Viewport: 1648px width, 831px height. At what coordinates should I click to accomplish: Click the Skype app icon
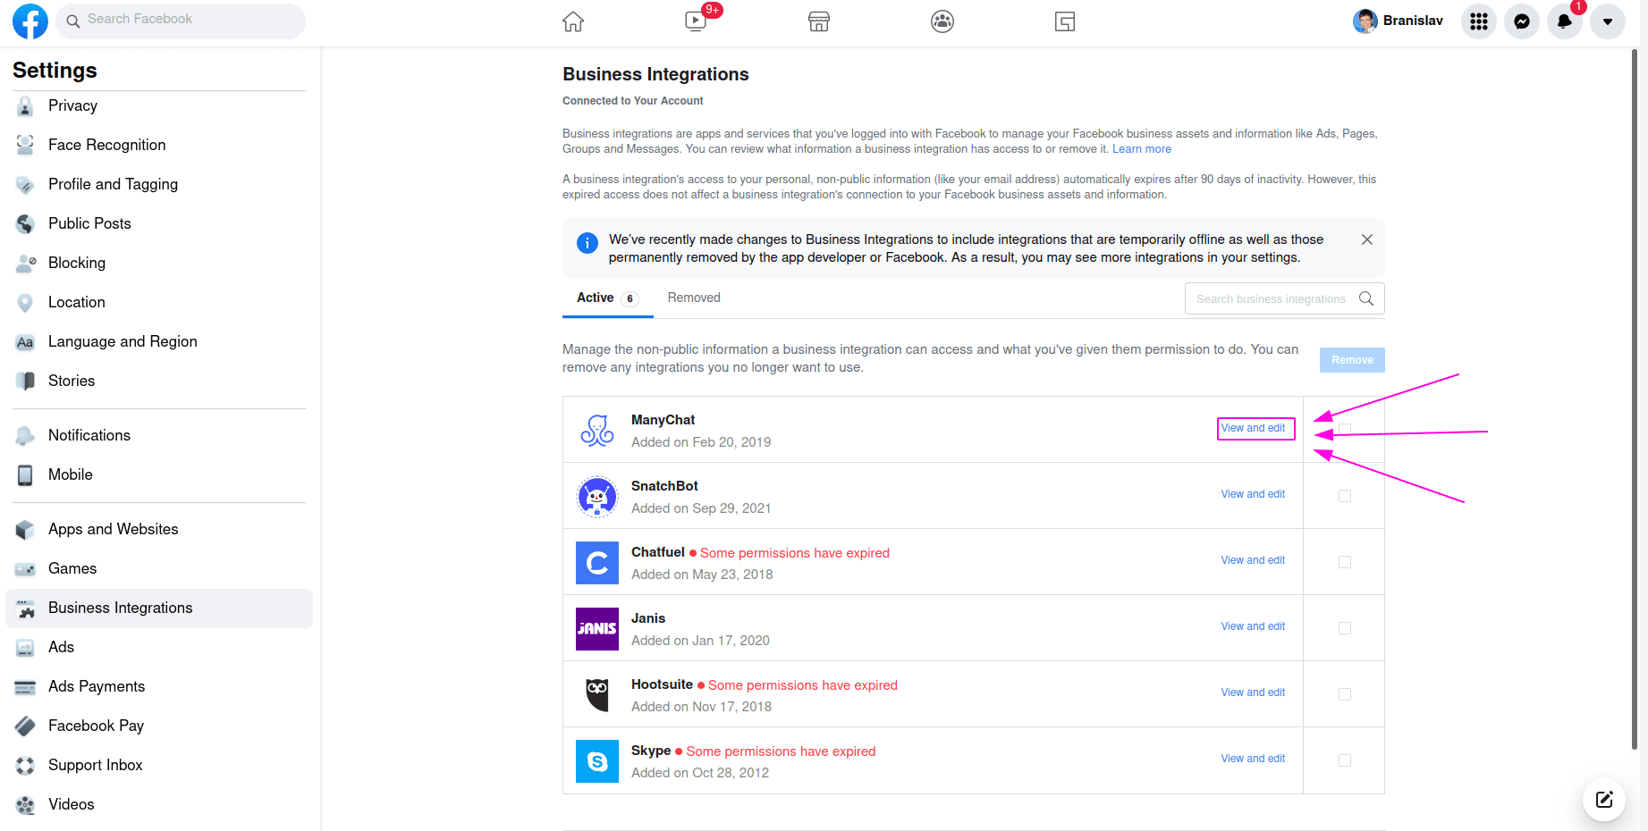click(x=597, y=761)
